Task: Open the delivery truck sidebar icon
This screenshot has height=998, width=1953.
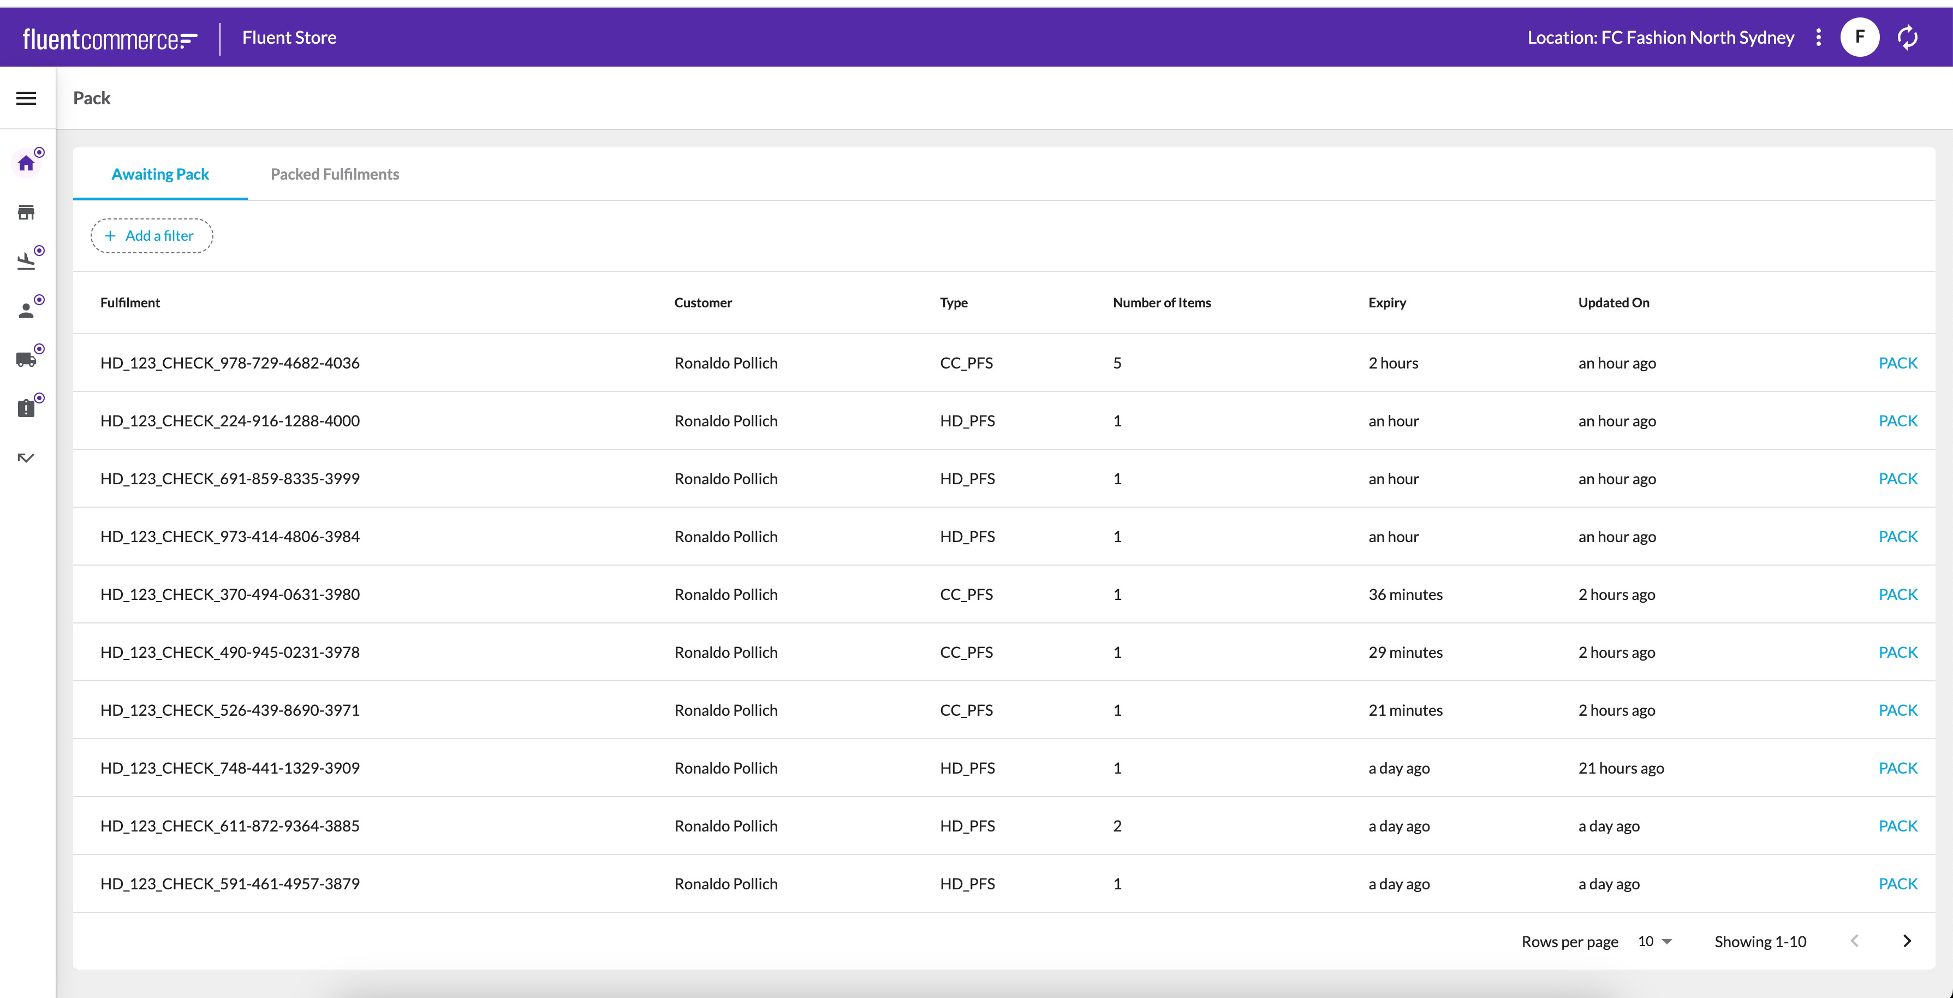Action: 26,359
